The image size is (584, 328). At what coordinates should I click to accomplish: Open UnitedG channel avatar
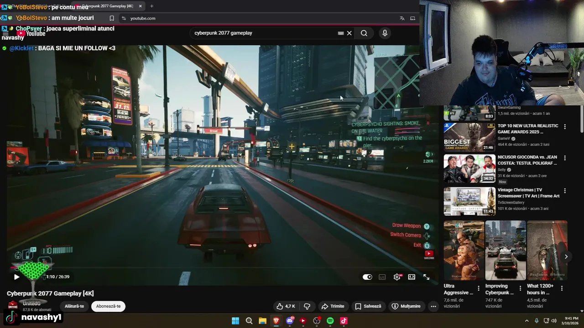[x=13, y=306]
